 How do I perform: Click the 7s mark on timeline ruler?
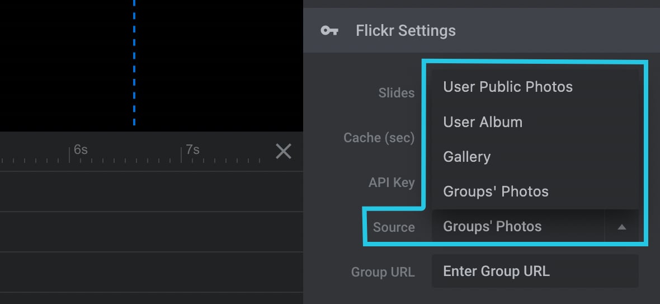coord(192,149)
